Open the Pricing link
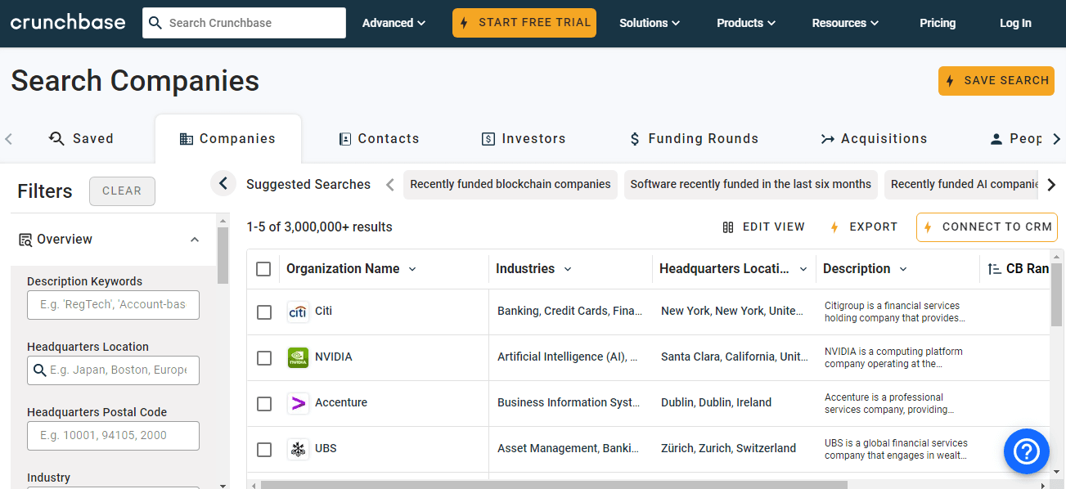 pyautogui.click(x=938, y=23)
